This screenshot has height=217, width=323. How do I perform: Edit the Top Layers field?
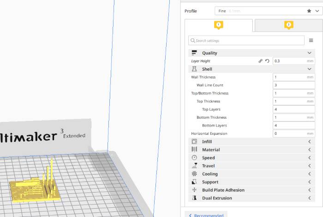coord(294,109)
